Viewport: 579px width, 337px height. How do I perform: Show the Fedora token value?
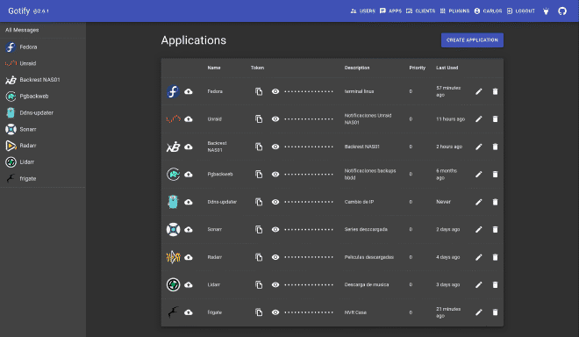click(275, 91)
